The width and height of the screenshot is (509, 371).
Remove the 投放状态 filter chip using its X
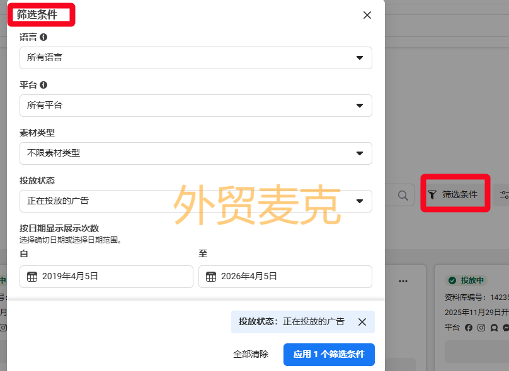[x=362, y=322]
